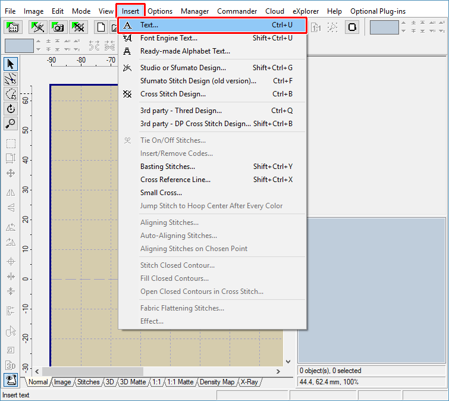Image resolution: width=449 pixels, height=401 pixels.
Task: Activate the rotate tool in left toolbar
Action: [x=11, y=109]
